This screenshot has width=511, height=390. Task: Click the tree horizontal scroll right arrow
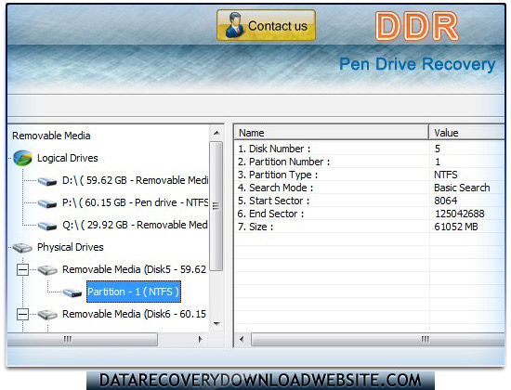(200, 339)
